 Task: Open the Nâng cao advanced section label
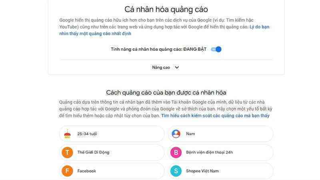point(161,68)
